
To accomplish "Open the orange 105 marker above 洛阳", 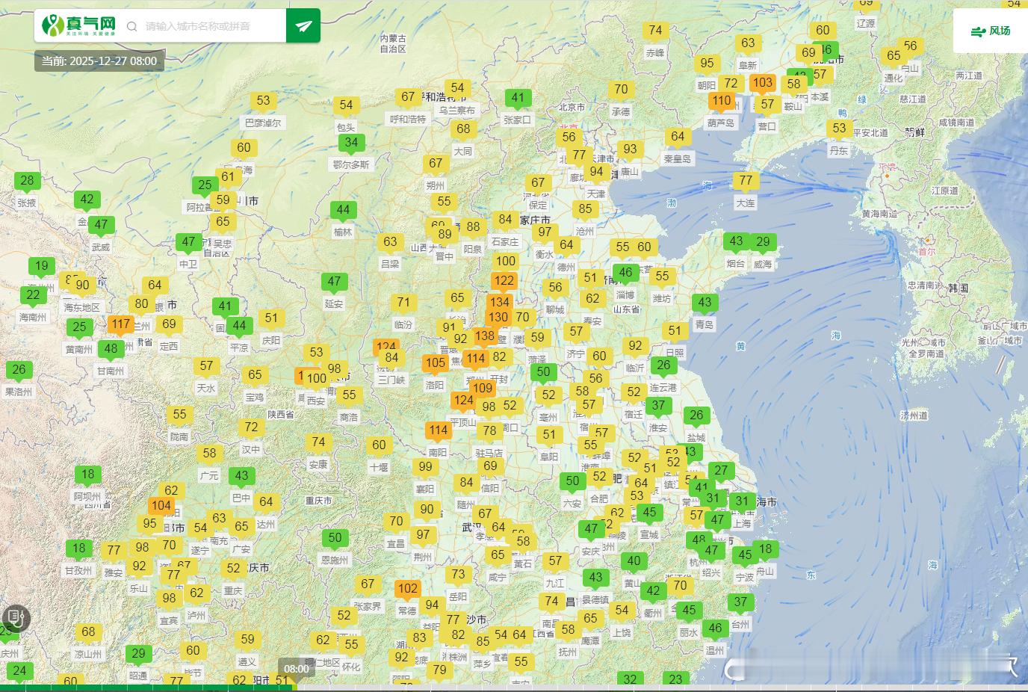I will [x=435, y=364].
